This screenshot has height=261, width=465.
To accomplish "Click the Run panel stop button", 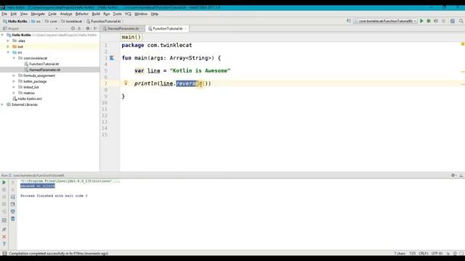I will (x=4, y=190).
